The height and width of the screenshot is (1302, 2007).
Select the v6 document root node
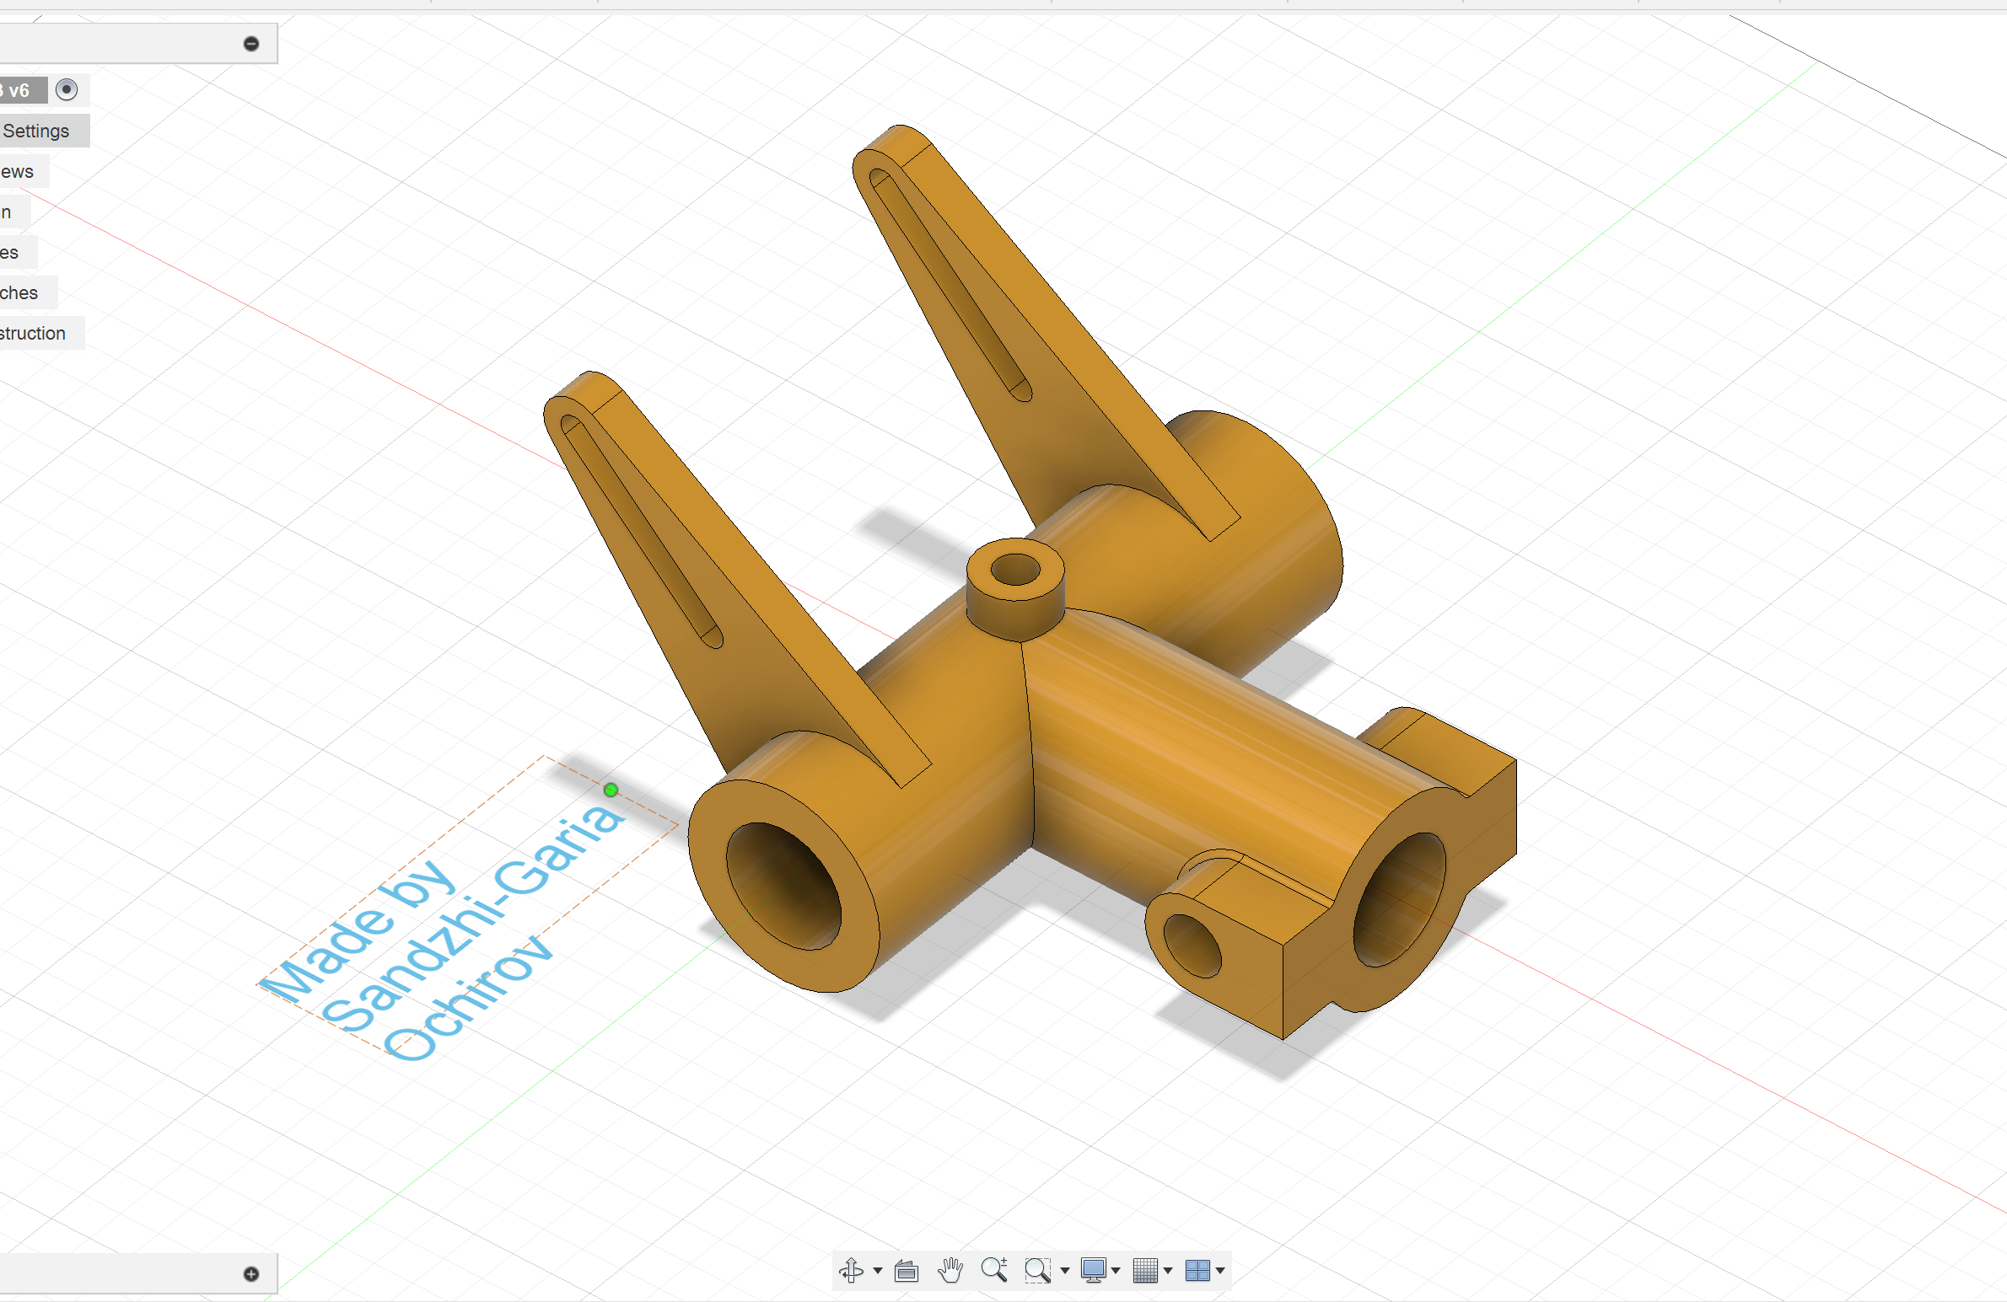(24, 90)
